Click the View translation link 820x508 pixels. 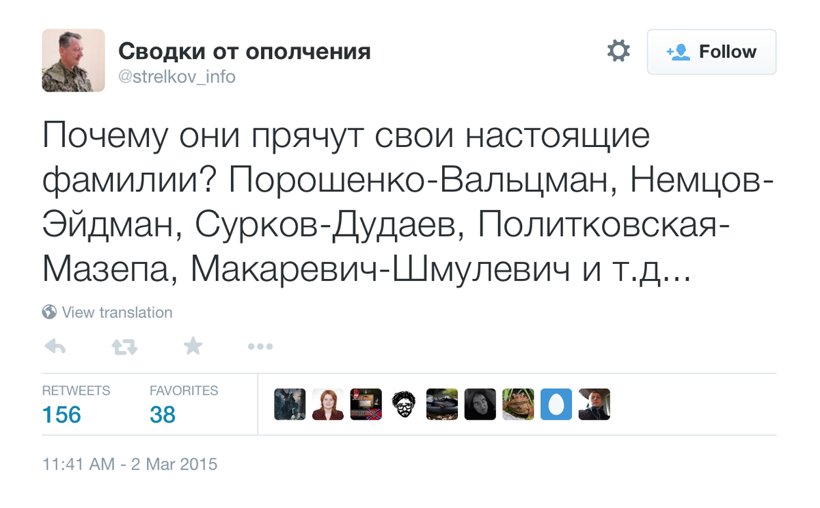point(117,312)
